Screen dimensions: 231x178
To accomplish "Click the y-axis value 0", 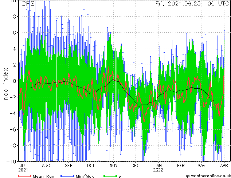I will 15,81.
